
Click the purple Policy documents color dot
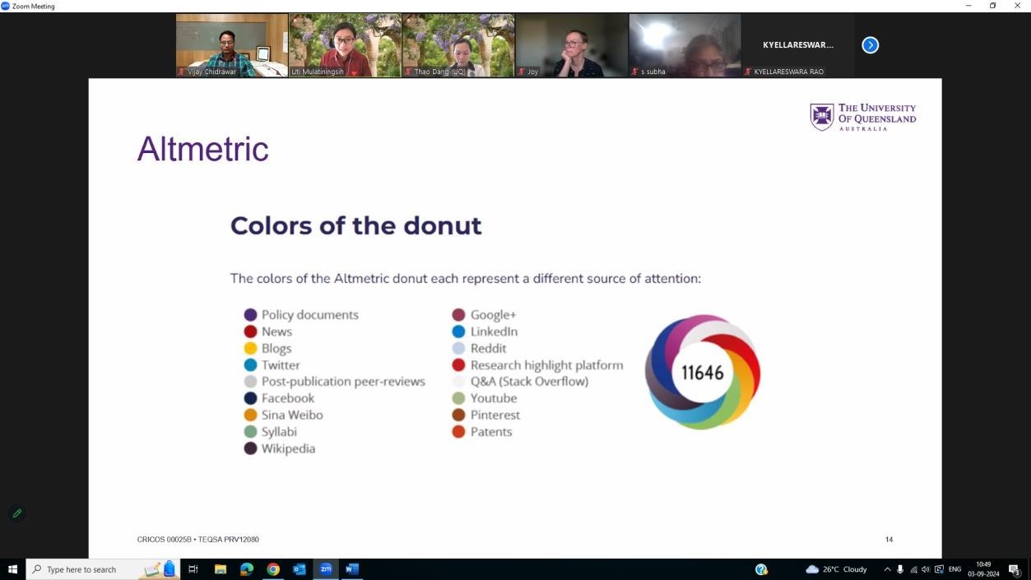coord(250,315)
